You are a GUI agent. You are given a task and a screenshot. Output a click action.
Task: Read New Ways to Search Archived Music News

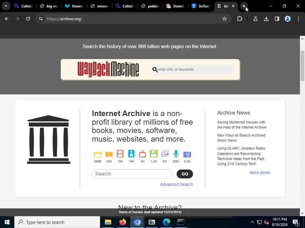pyautogui.click(x=241, y=138)
